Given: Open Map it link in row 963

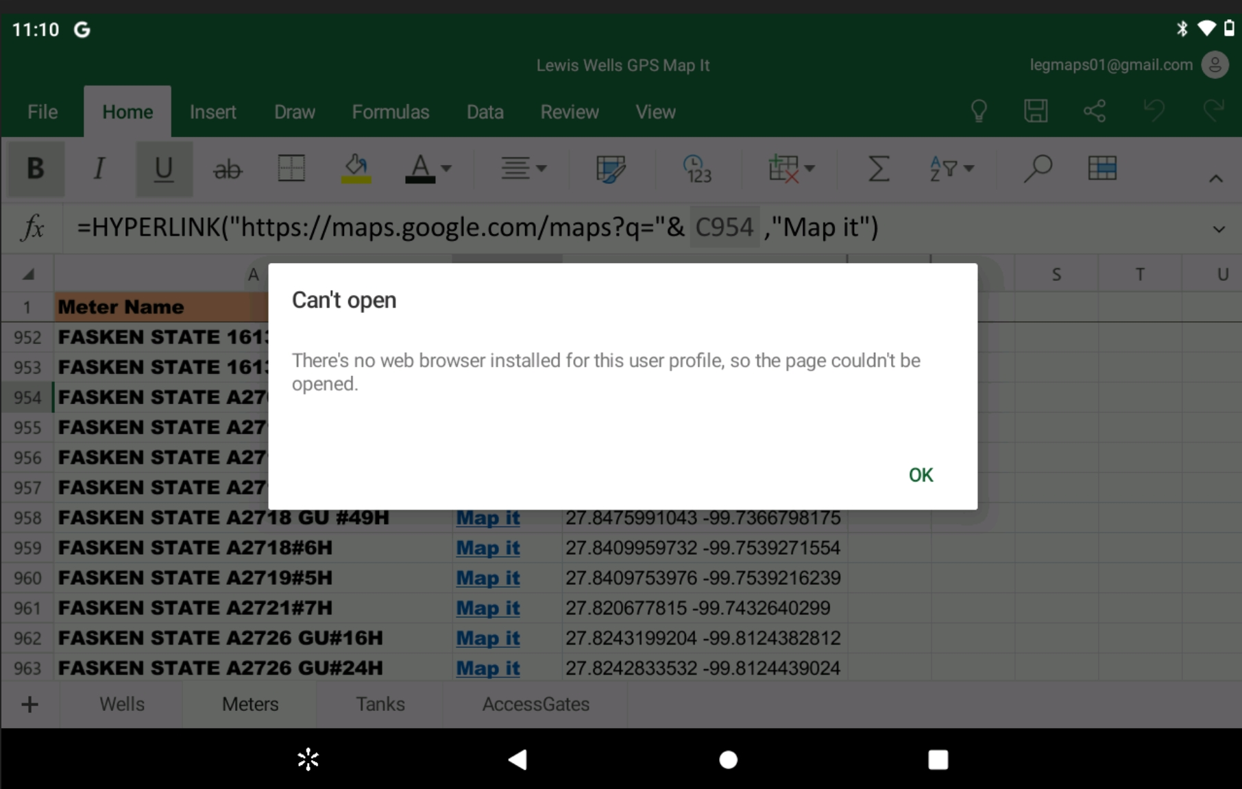Looking at the screenshot, I should coord(488,668).
